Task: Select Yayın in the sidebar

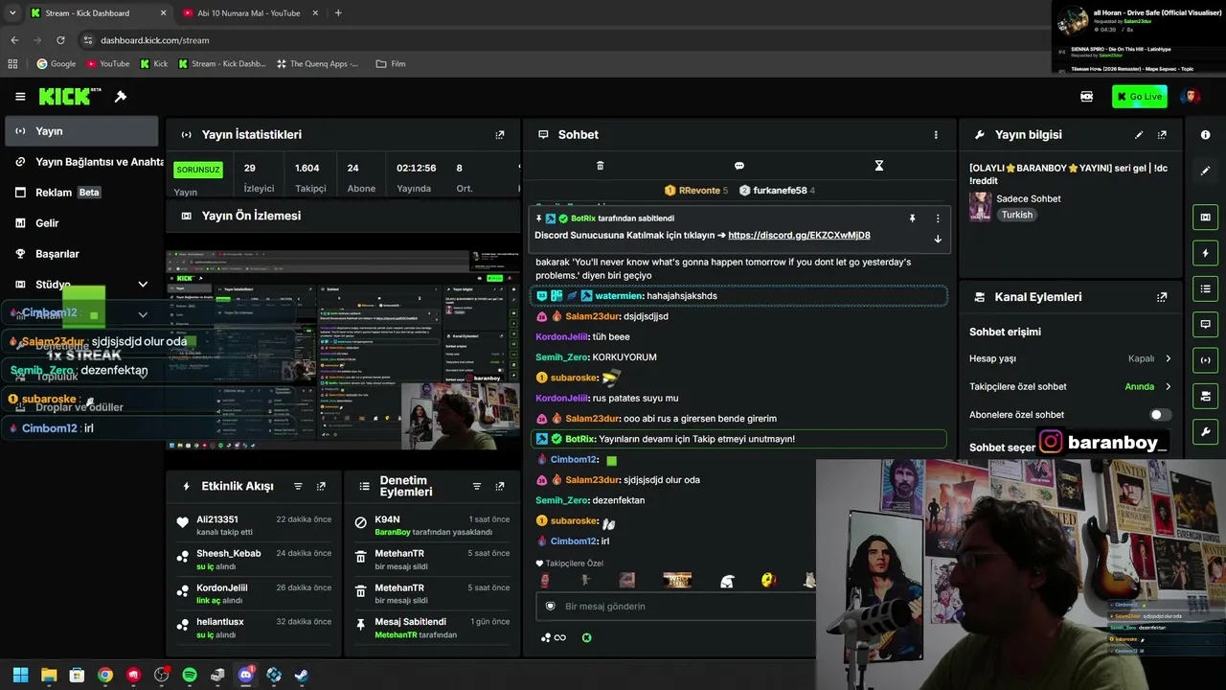Action: [81, 131]
